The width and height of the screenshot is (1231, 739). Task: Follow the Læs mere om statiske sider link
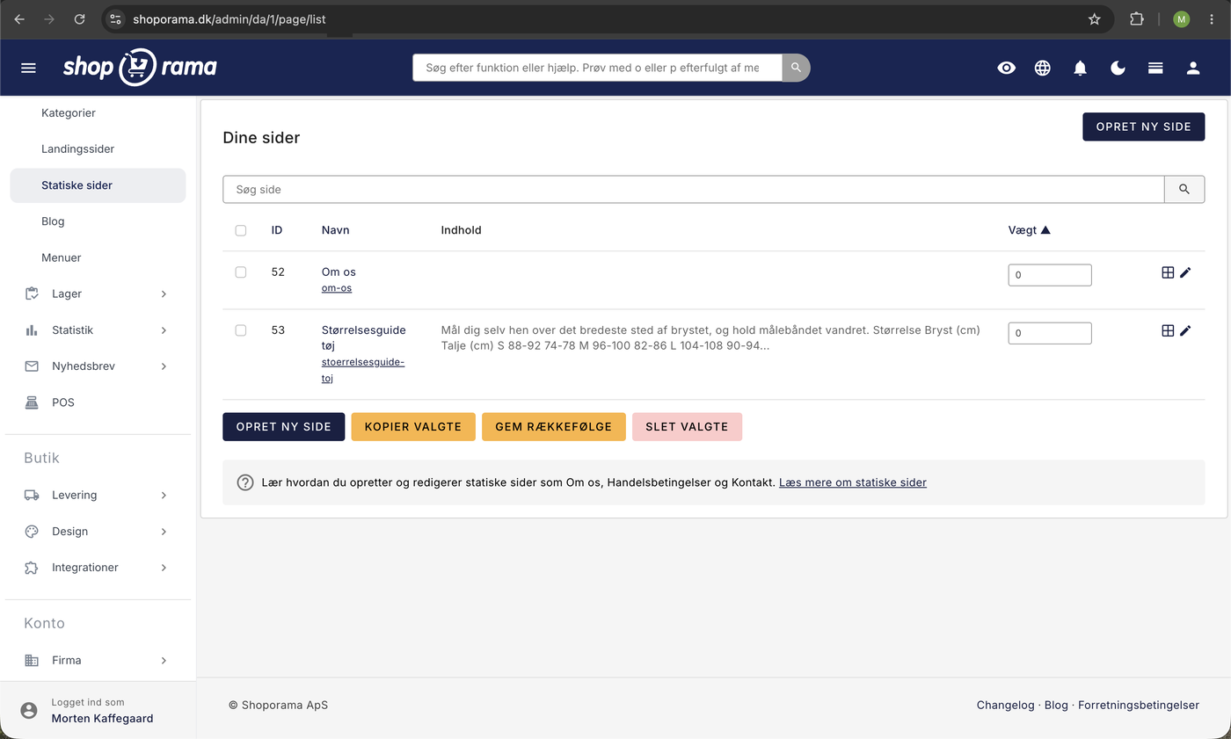click(852, 482)
